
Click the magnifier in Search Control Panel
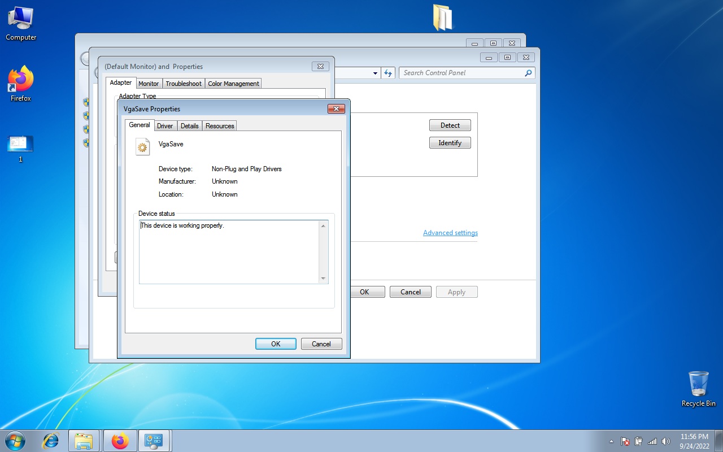pyautogui.click(x=528, y=73)
